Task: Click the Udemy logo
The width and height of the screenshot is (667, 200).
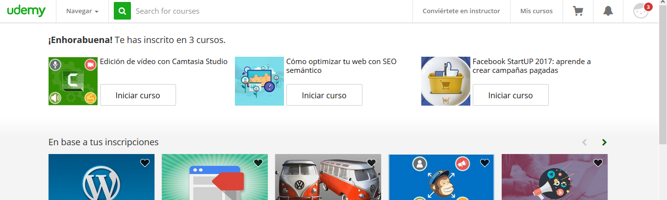Action: point(26,11)
